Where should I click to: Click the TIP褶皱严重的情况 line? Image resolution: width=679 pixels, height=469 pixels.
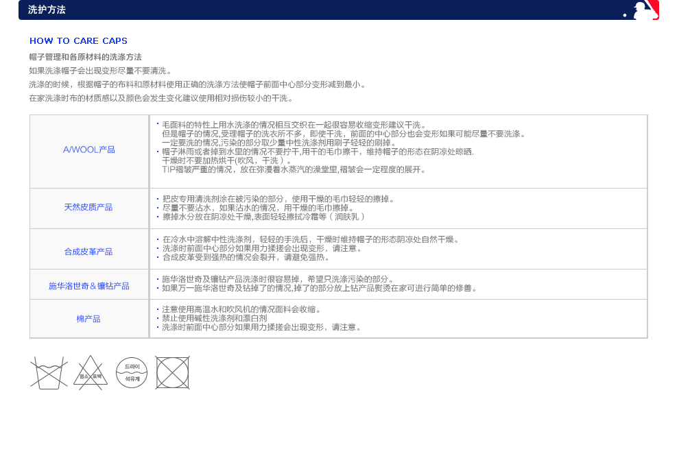click(x=294, y=170)
